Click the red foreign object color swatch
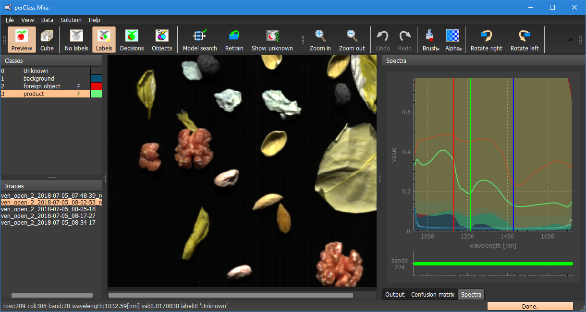Image resolution: width=586 pixels, height=312 pixels. point(96,86)
